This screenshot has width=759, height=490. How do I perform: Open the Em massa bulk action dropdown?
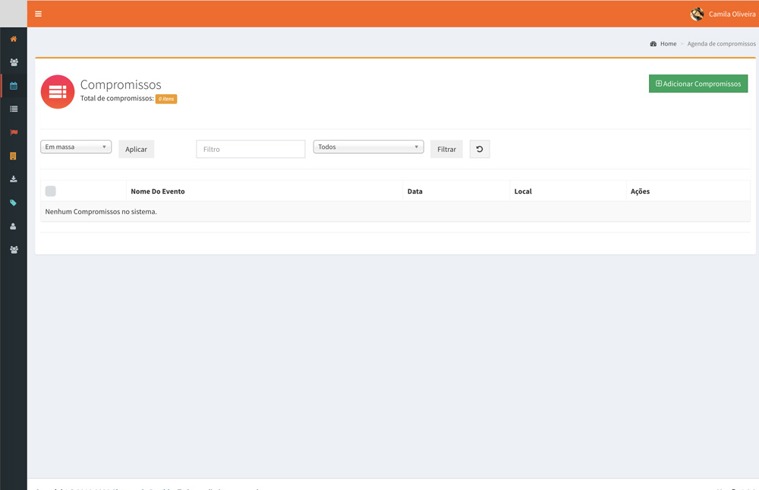76,147
